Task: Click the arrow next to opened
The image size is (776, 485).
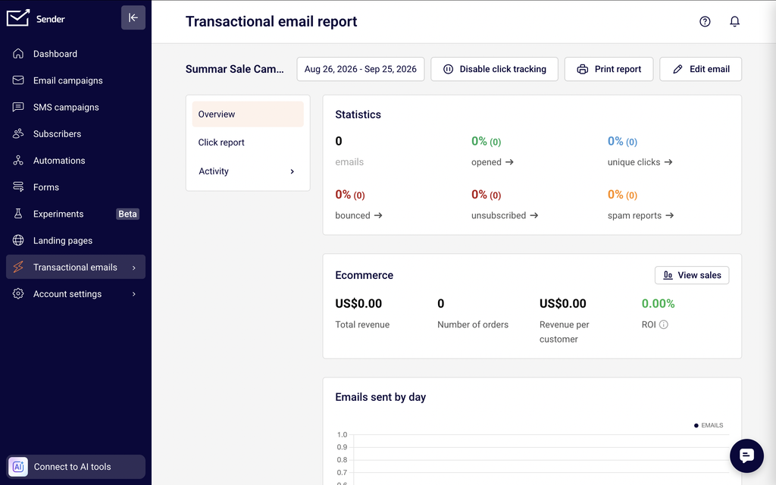Action: pos(509,162)
